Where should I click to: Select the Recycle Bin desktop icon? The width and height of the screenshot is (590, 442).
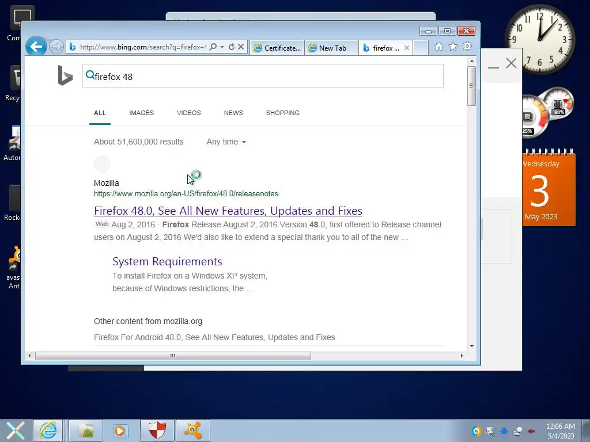point(14,83)
